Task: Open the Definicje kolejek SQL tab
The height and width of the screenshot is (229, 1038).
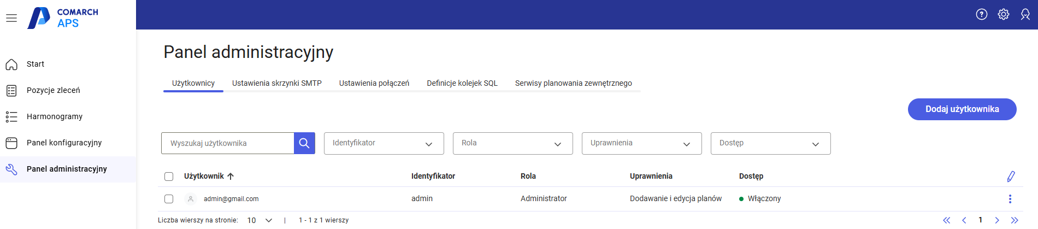Action: [462, 83]
